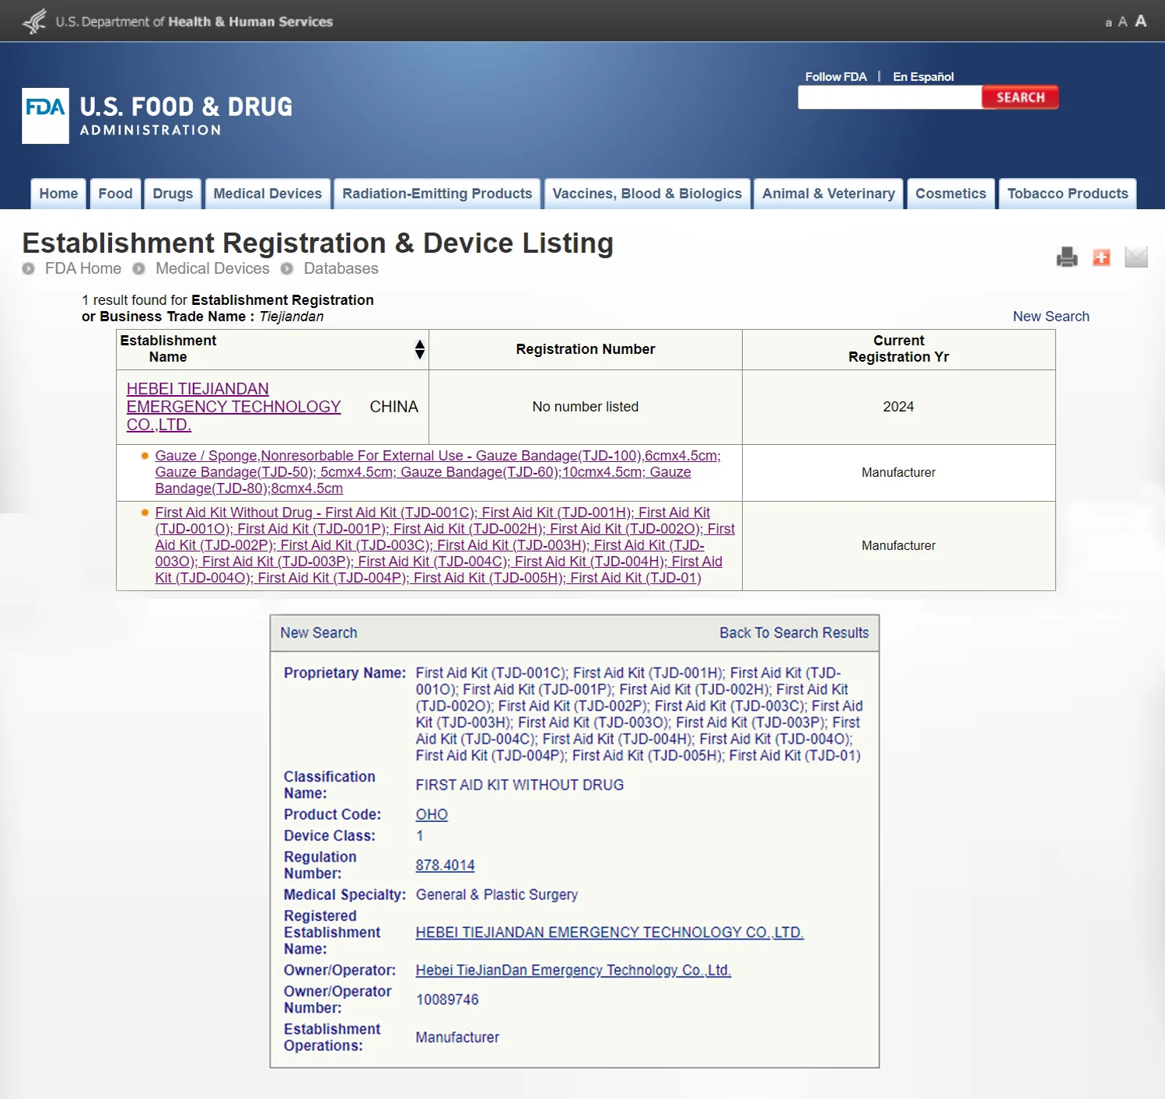Click the red SEARCH button
Image resolution: width=1165 pixels, height=1099 pixels.
[x=1020, y=97]
